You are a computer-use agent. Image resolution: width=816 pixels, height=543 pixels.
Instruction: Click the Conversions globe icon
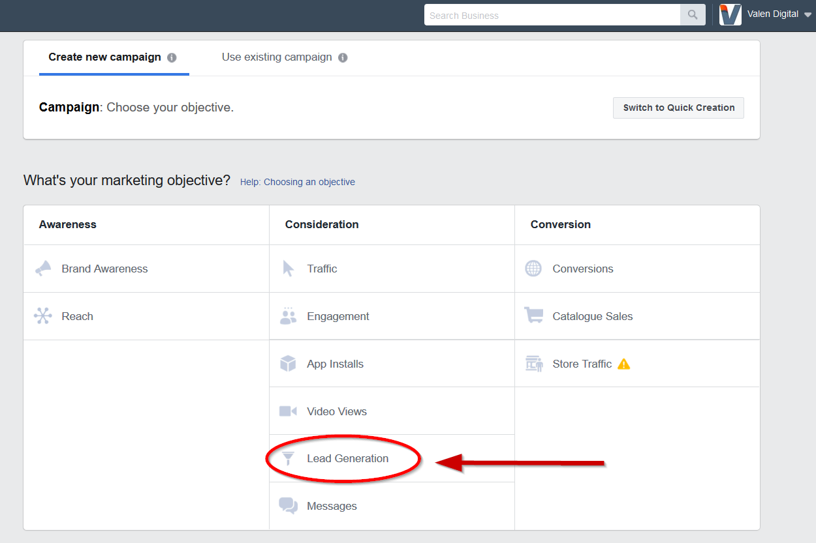pos(533,269)
